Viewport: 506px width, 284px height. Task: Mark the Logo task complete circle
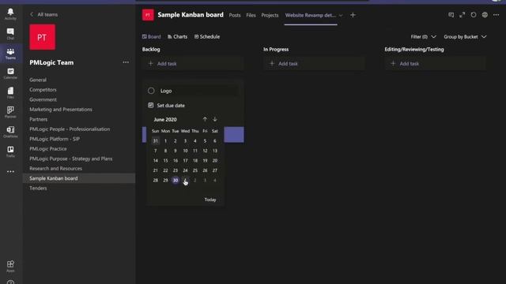click(151, 91)
